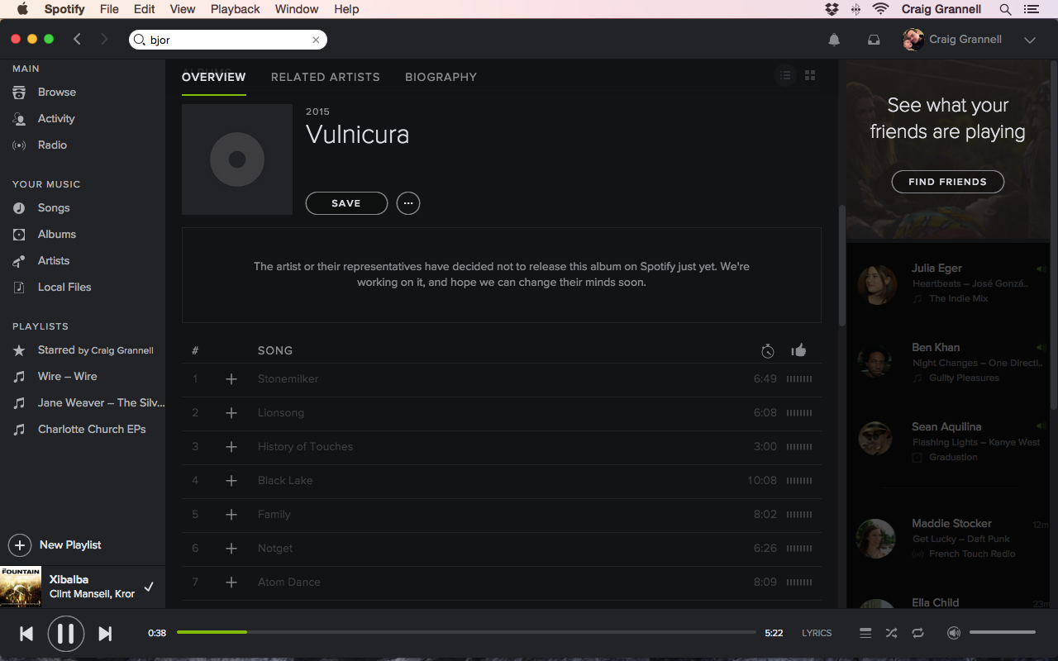Open Julia Eger's friend activity
This screenshot has width=1058, height=661.
(948, 283)
